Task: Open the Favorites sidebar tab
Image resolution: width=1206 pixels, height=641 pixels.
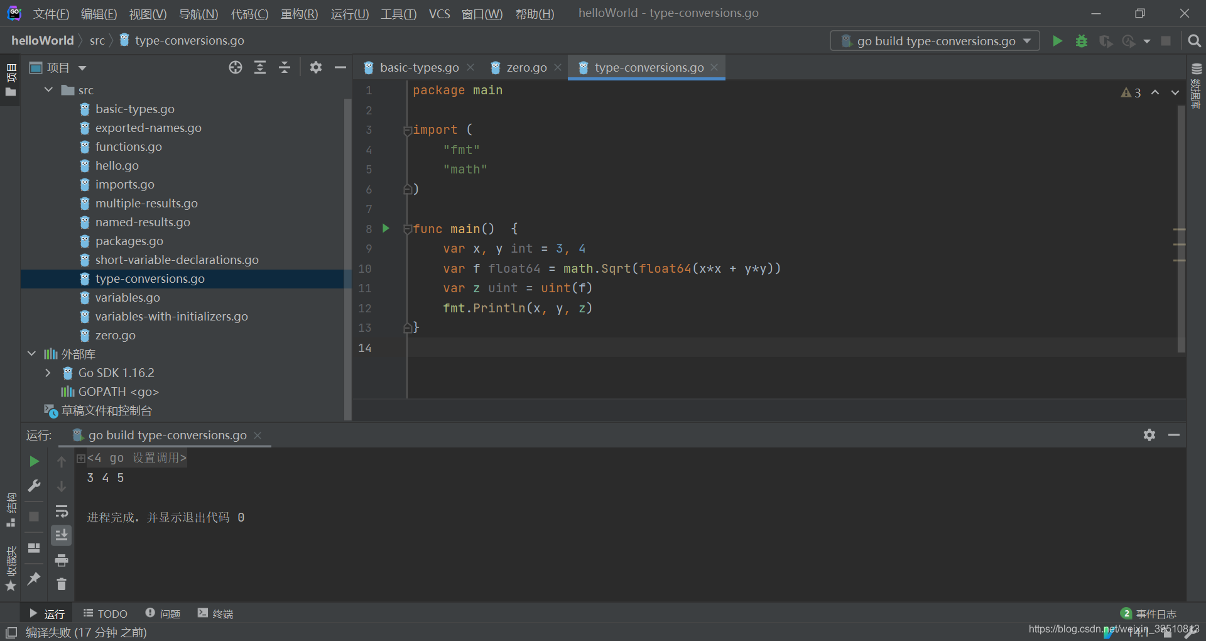Action: pyautogui.click(x=11, y=568)
